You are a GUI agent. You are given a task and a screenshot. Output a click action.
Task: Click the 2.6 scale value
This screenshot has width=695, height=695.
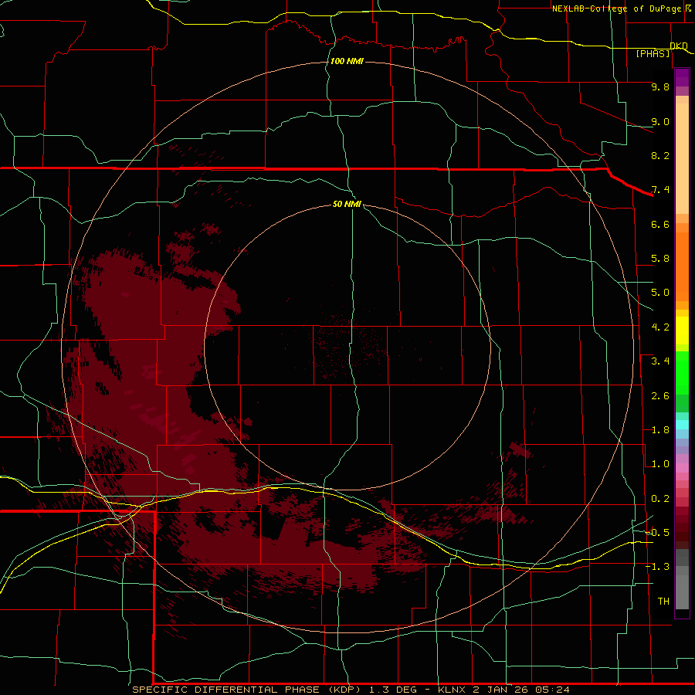(660, 396)
